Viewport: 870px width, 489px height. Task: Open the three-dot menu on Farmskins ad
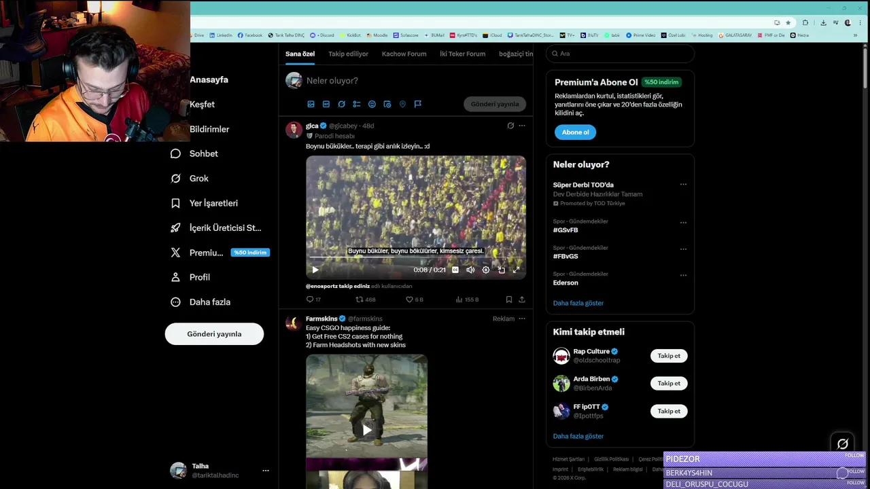click(x=522, y=319)
